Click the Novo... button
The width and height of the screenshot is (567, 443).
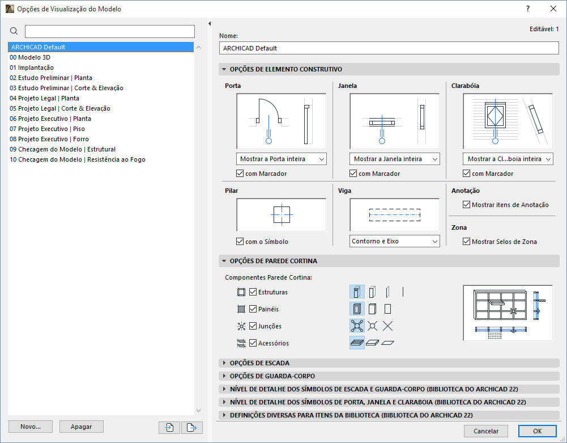point(30,427)
